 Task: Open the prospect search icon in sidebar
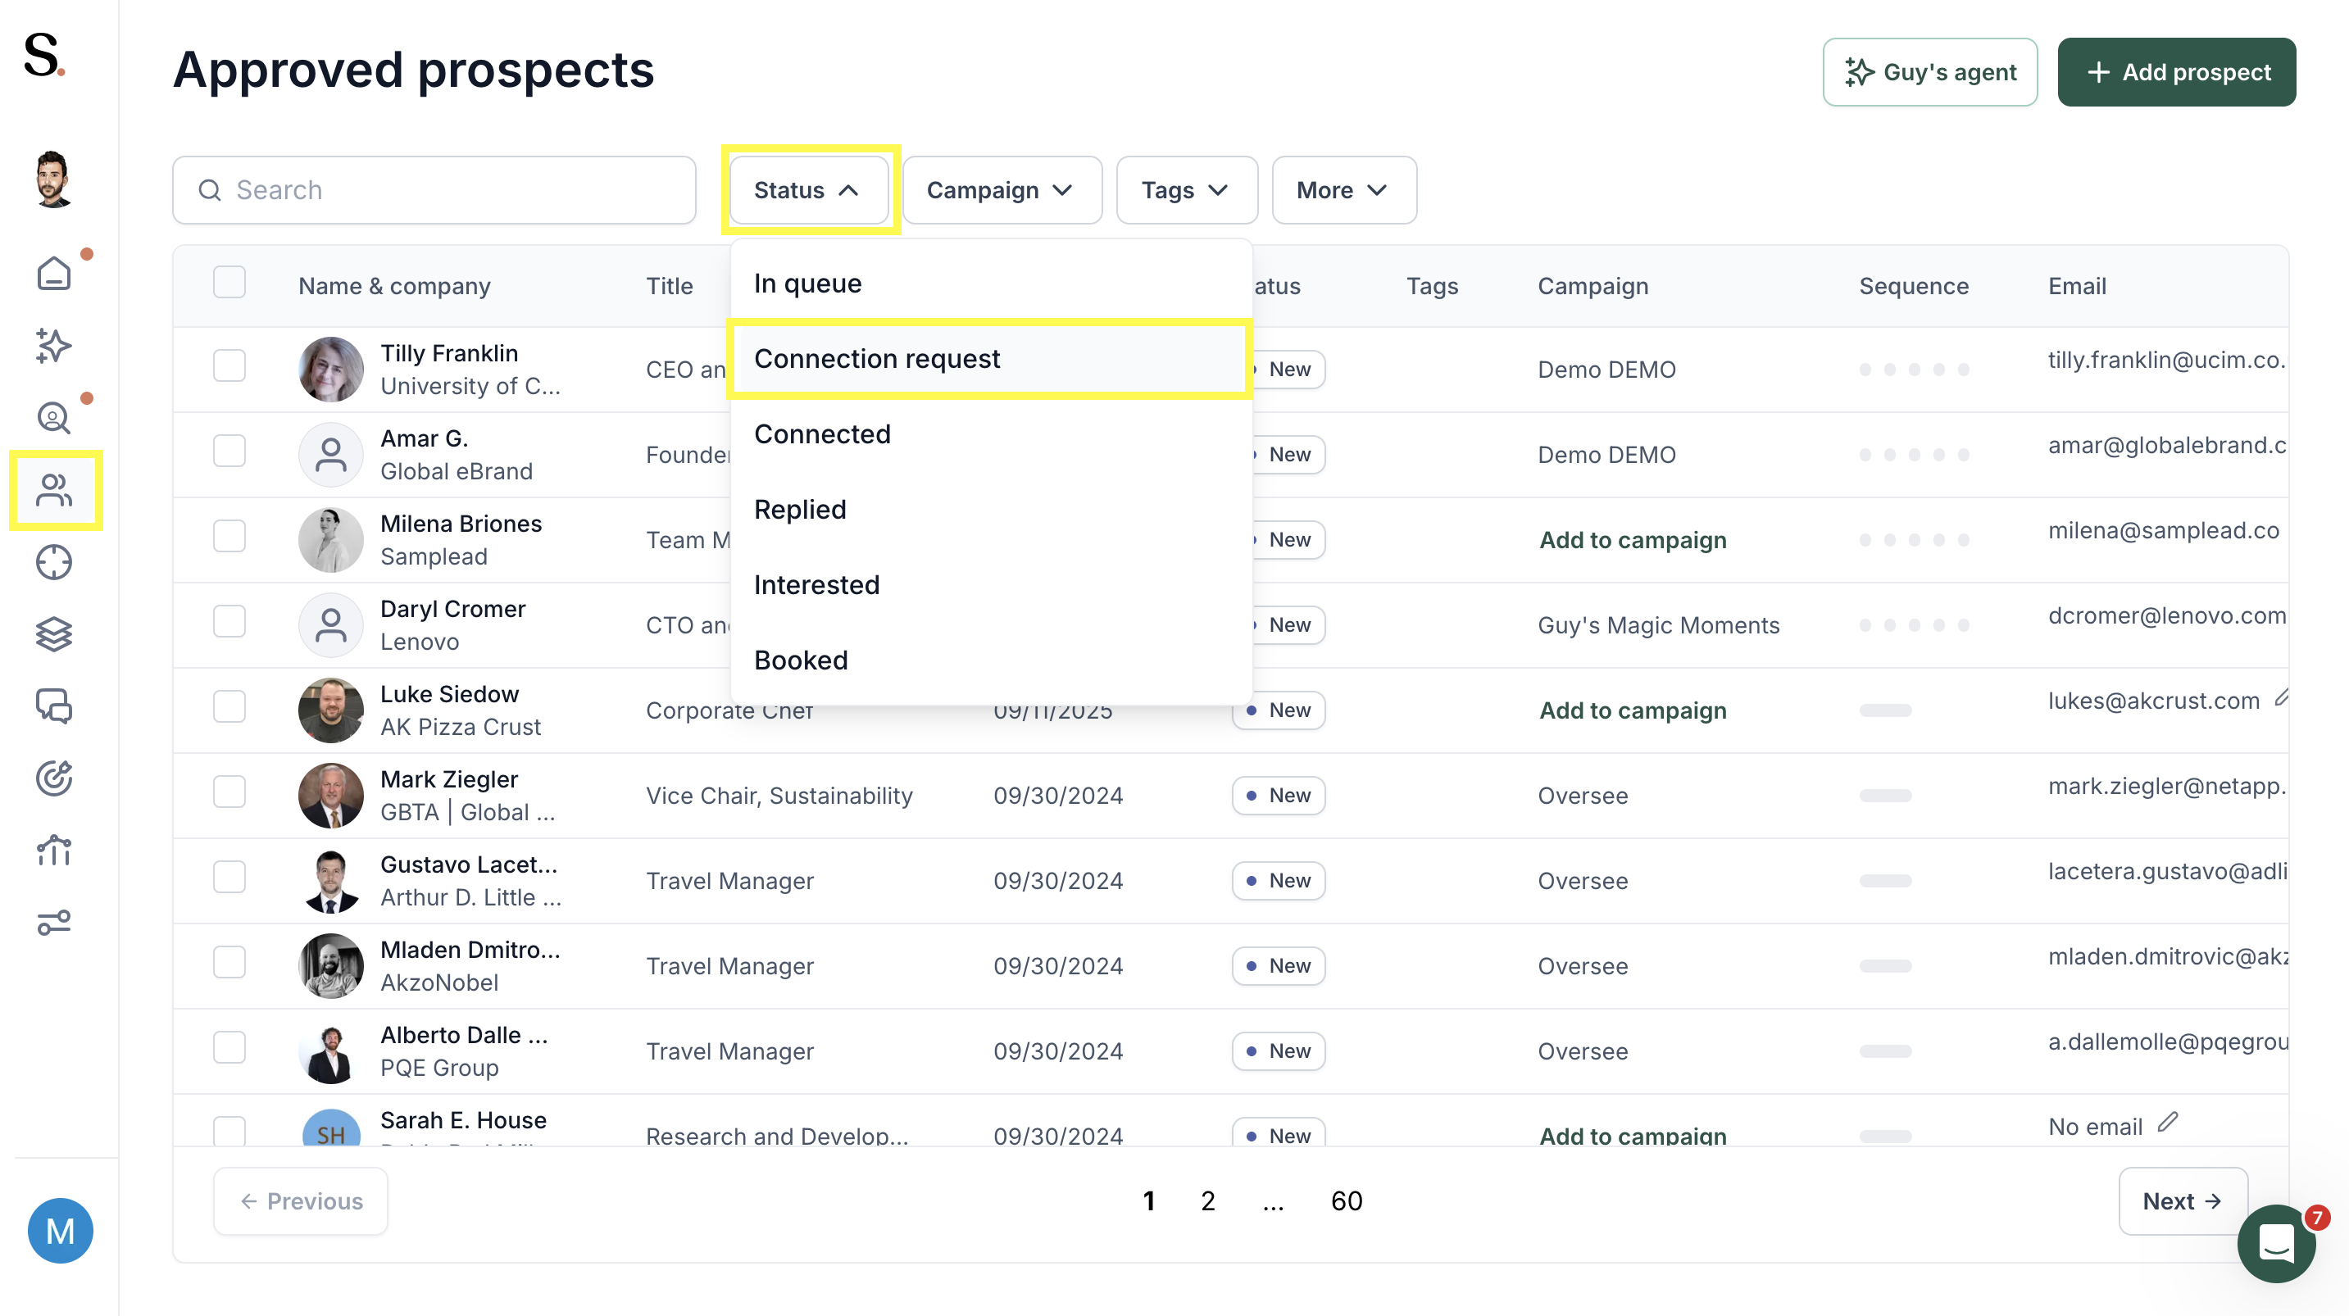pyautogui.click(x=54, y=418)
